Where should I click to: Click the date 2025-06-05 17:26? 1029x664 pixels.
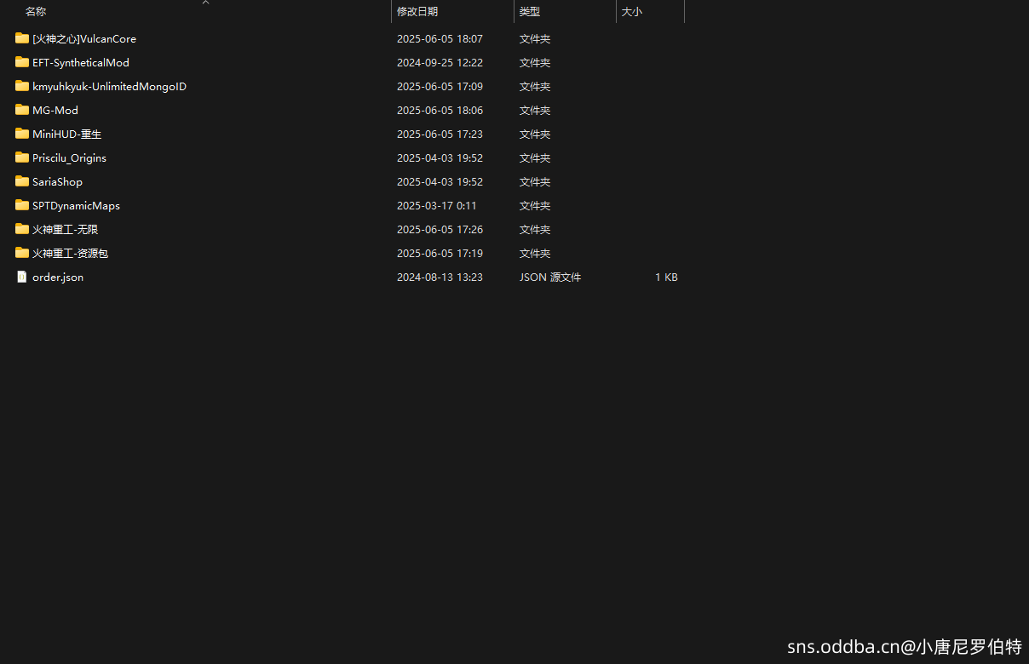click(x=440, y=229)
